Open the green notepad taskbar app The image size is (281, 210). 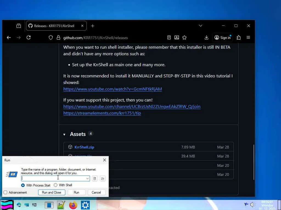[61, 205]
